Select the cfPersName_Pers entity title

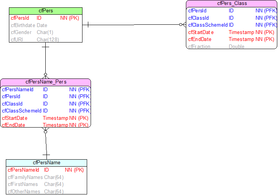coord(46,82)
